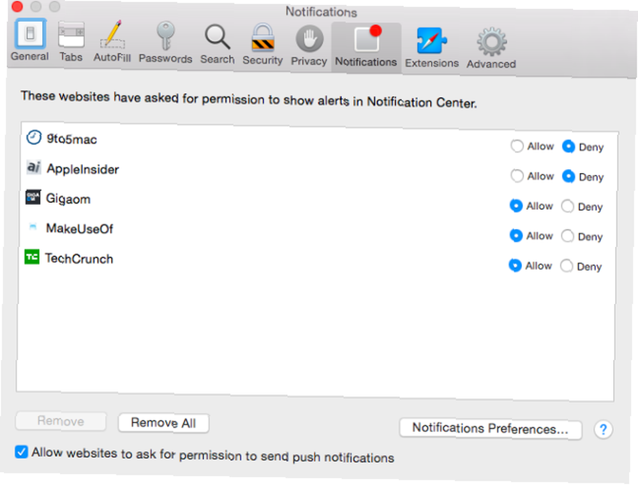Deny notifications for 9to5mac
This screenshot has width=638, height=485.
tap(568, 147)
